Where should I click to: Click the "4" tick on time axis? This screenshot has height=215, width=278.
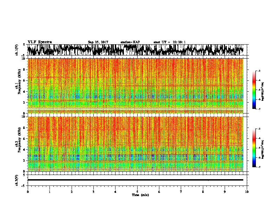pos(115,192)
